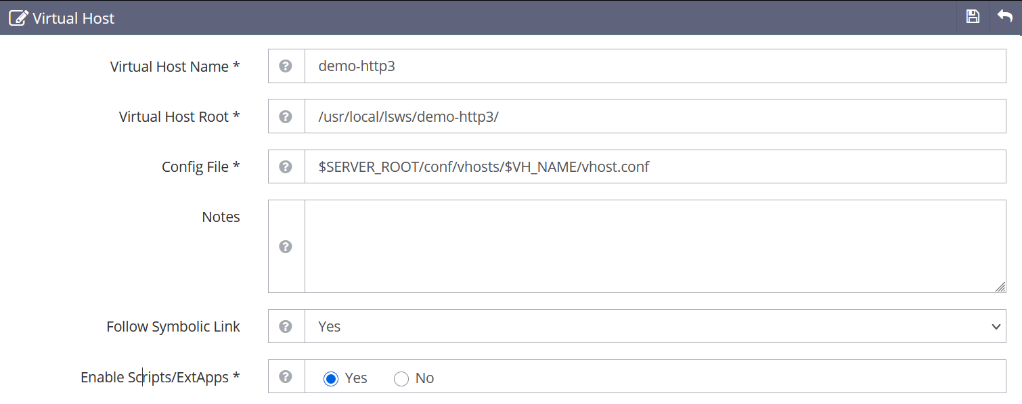Click the Follow Symbolic Link label
This screenshot has width=1022, height=404.
[x=173, y=327]
